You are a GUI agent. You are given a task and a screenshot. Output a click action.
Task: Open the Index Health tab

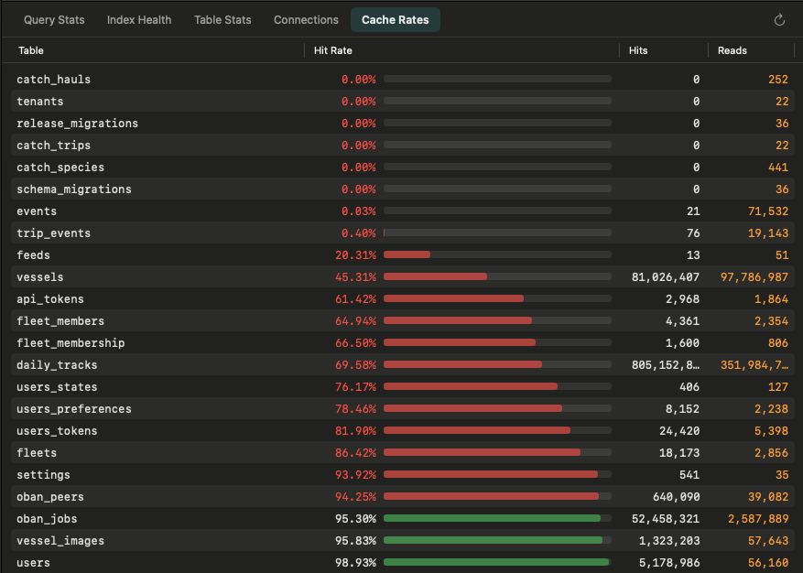139,20
